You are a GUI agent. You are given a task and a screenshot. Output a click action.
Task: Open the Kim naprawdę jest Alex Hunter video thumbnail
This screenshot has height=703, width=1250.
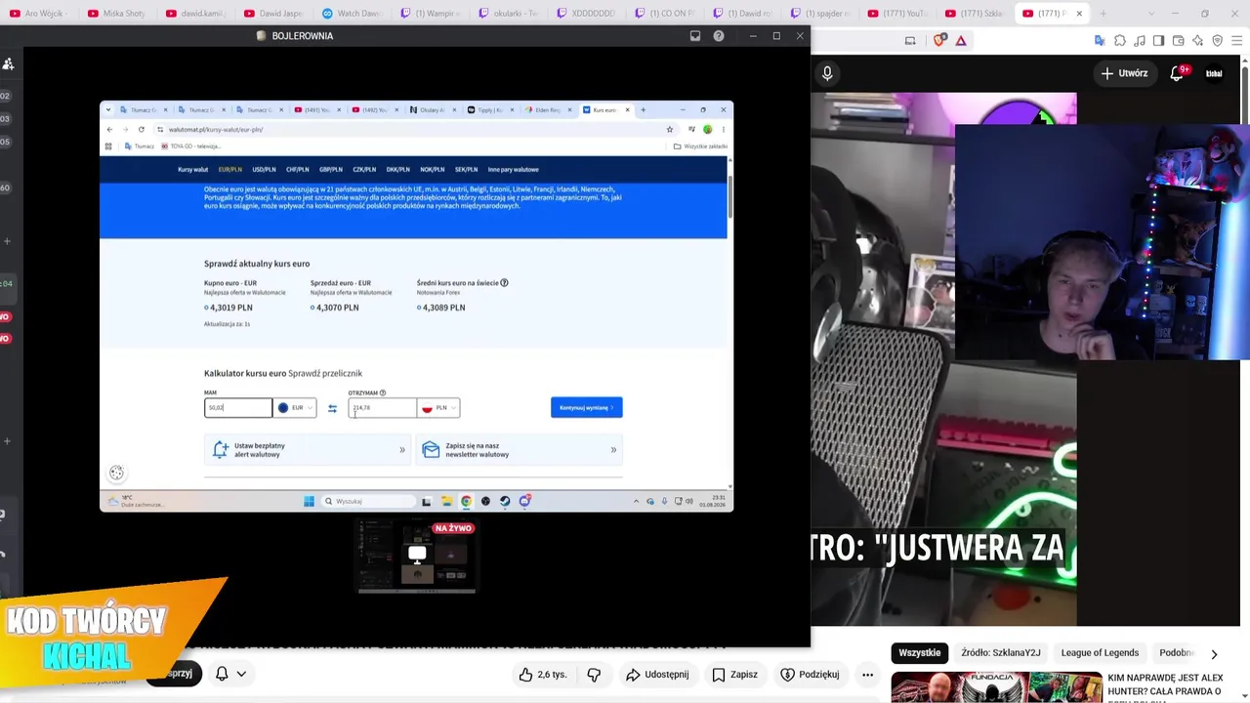(996, 687)
